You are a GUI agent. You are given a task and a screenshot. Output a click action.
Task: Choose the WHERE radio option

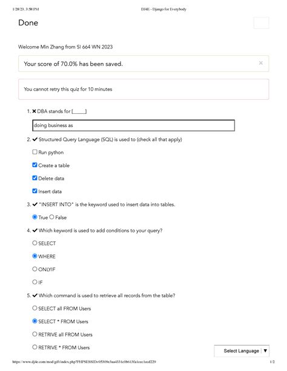click(x=35, y=256)
